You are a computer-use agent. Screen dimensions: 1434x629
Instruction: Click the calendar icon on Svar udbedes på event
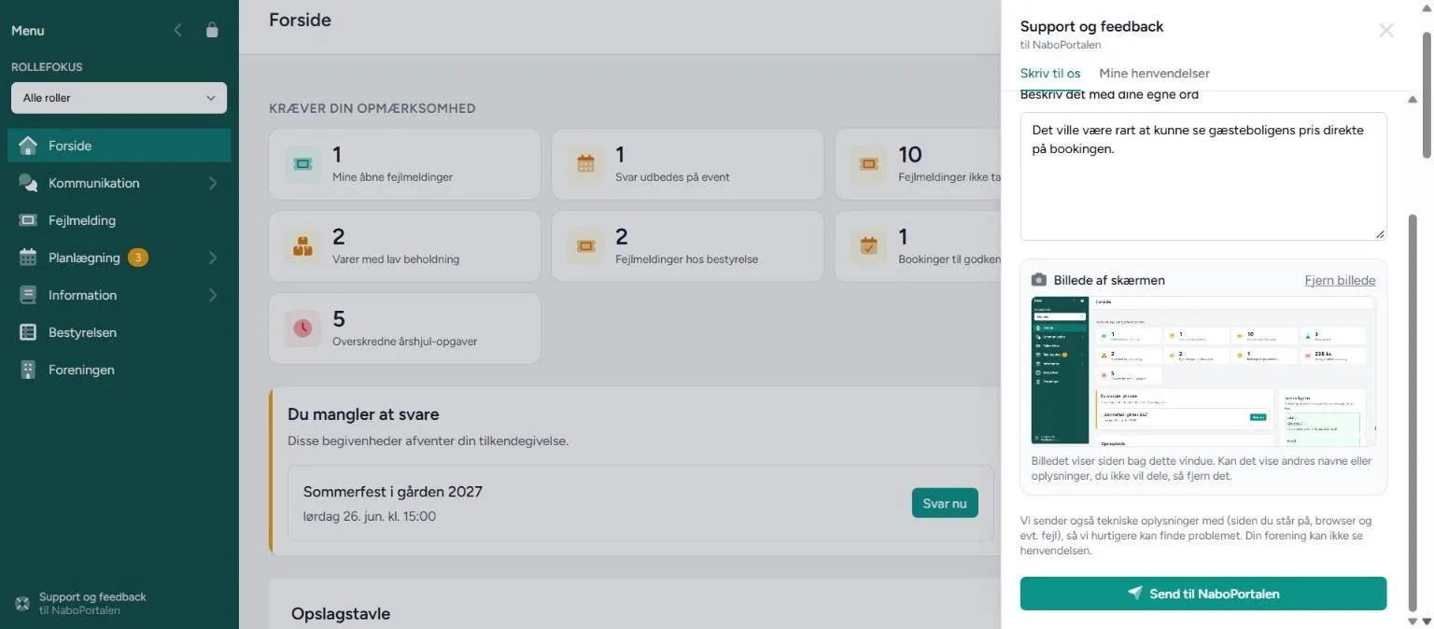tap(585, 164)
